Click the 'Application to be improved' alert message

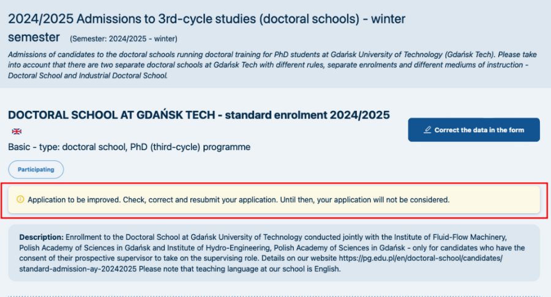pyautogui.click(x=239, y=200)
